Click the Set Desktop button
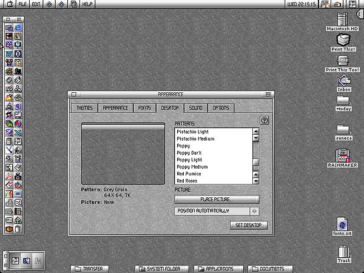This screenshot has height=273, width=364. pos(248,225)
